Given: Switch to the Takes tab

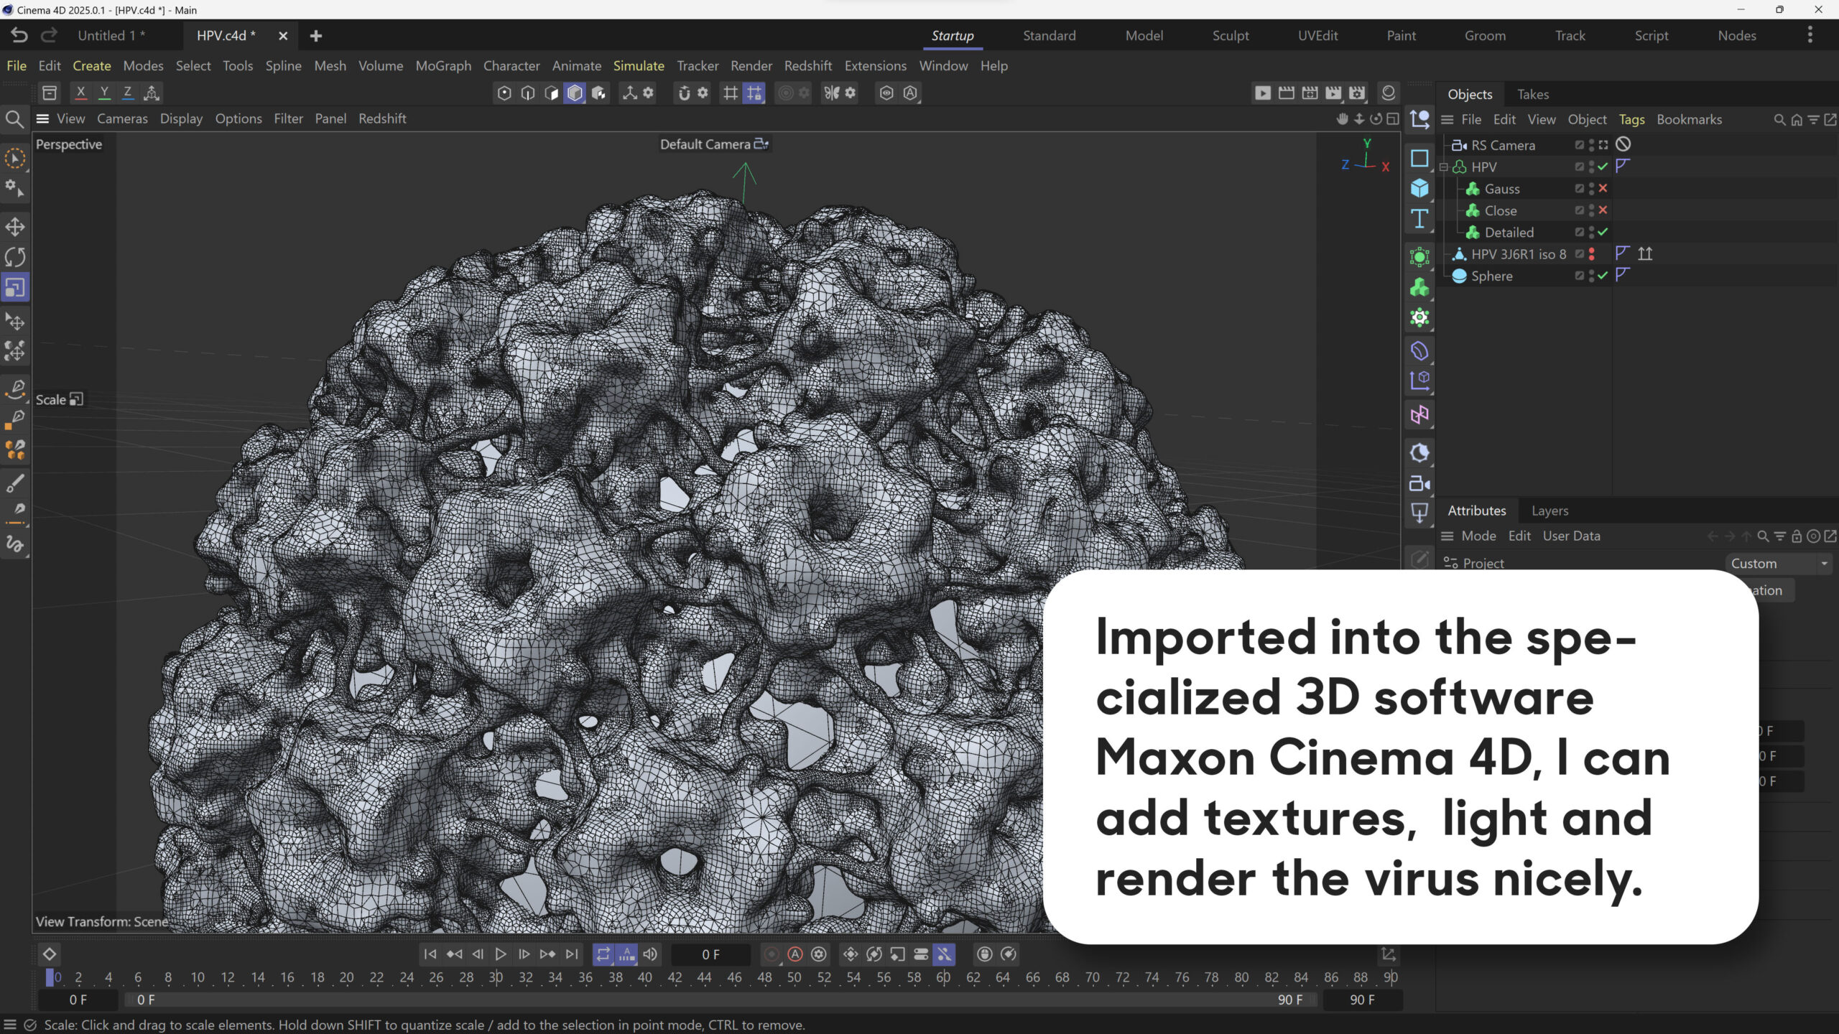Looking at the screenshot, I should tap(1533, 94).
